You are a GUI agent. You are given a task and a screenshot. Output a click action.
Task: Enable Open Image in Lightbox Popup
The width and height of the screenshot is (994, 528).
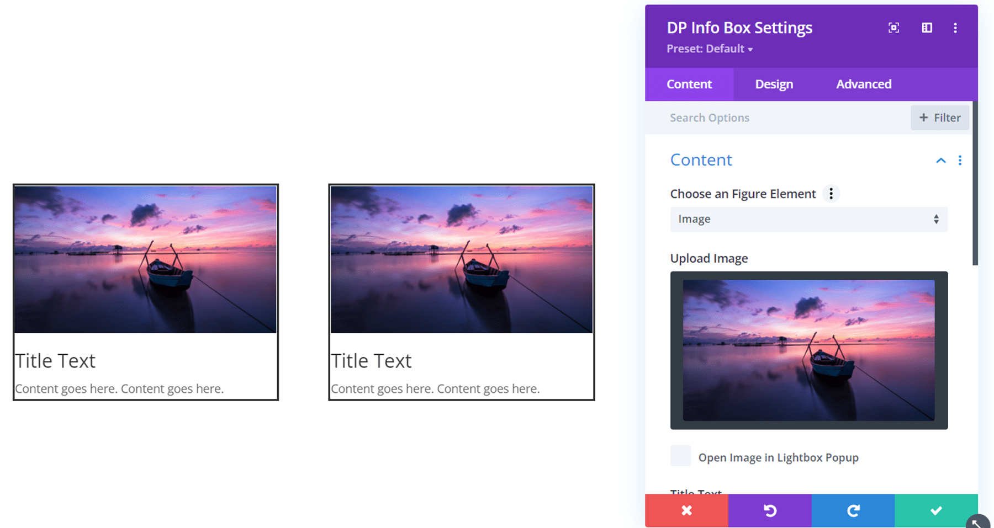point(680,456)
